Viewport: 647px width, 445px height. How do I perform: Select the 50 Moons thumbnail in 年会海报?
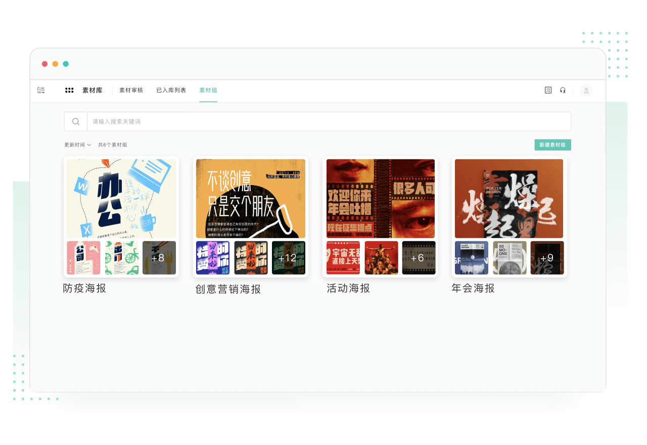(510, 258)
